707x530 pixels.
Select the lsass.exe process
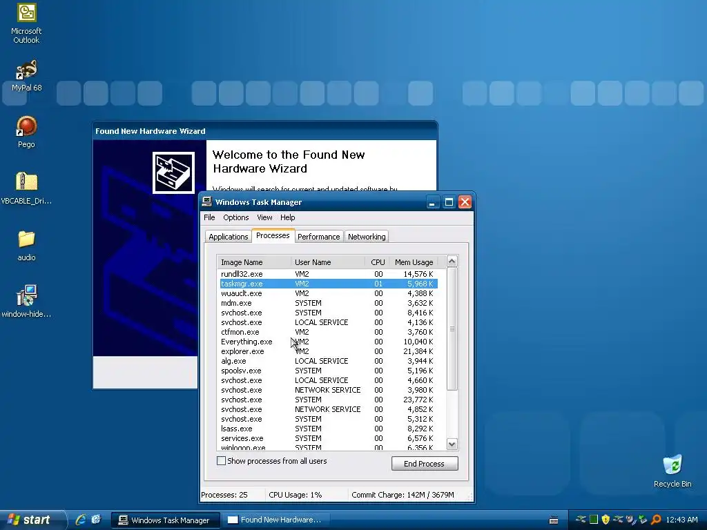coord(328,429)
